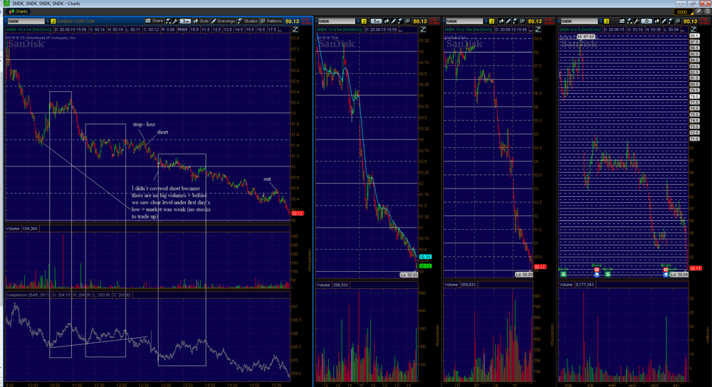Open Drawings pencil icon in daily chart
Image resolution: width=712 pixels, height=387 pixels.
pos(664,21)
